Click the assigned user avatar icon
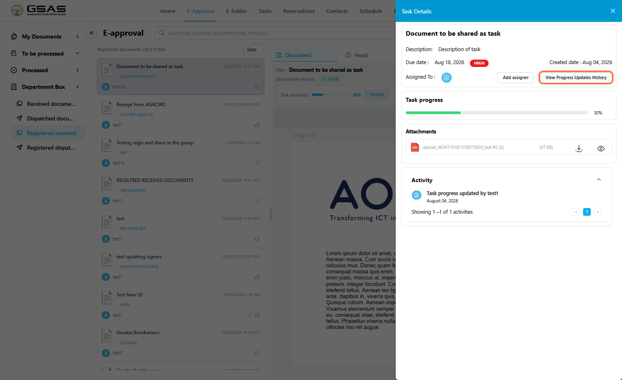622x380 pixels. (x=446, y=77)
